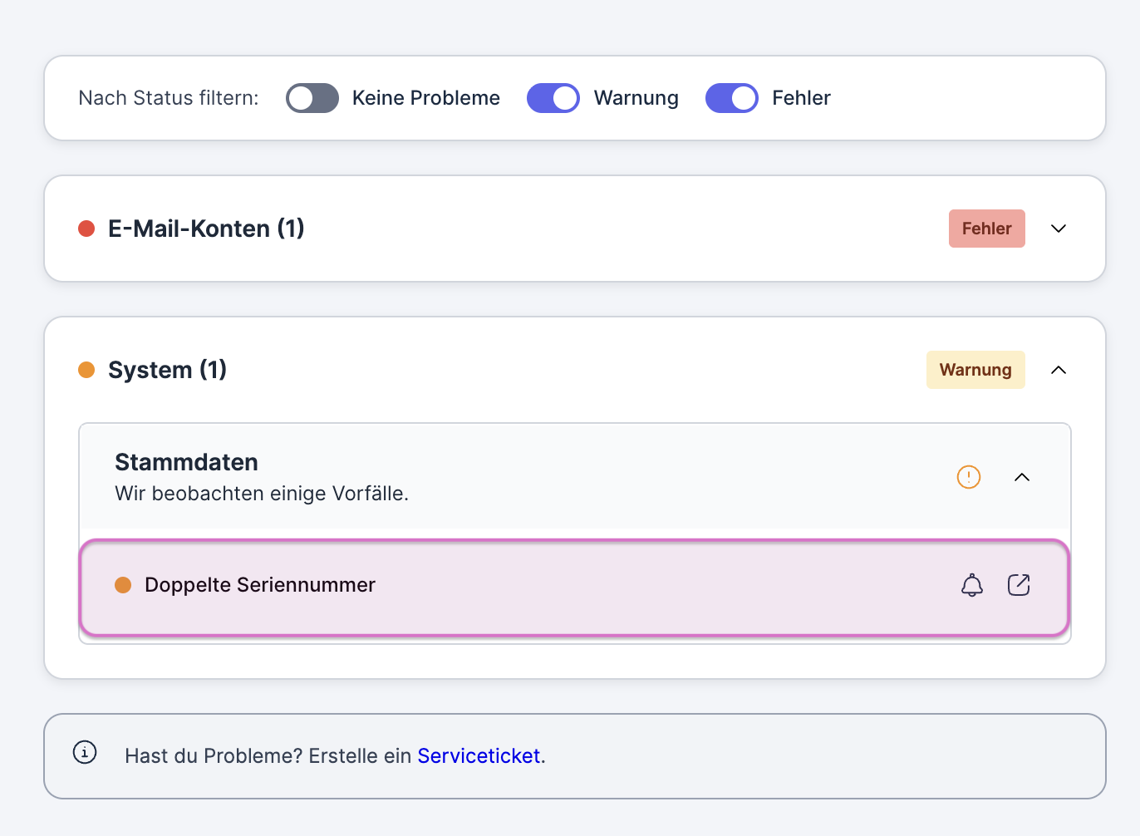Click the info icon beside help text
The image size is (1140, 836).
coord(85,752)
